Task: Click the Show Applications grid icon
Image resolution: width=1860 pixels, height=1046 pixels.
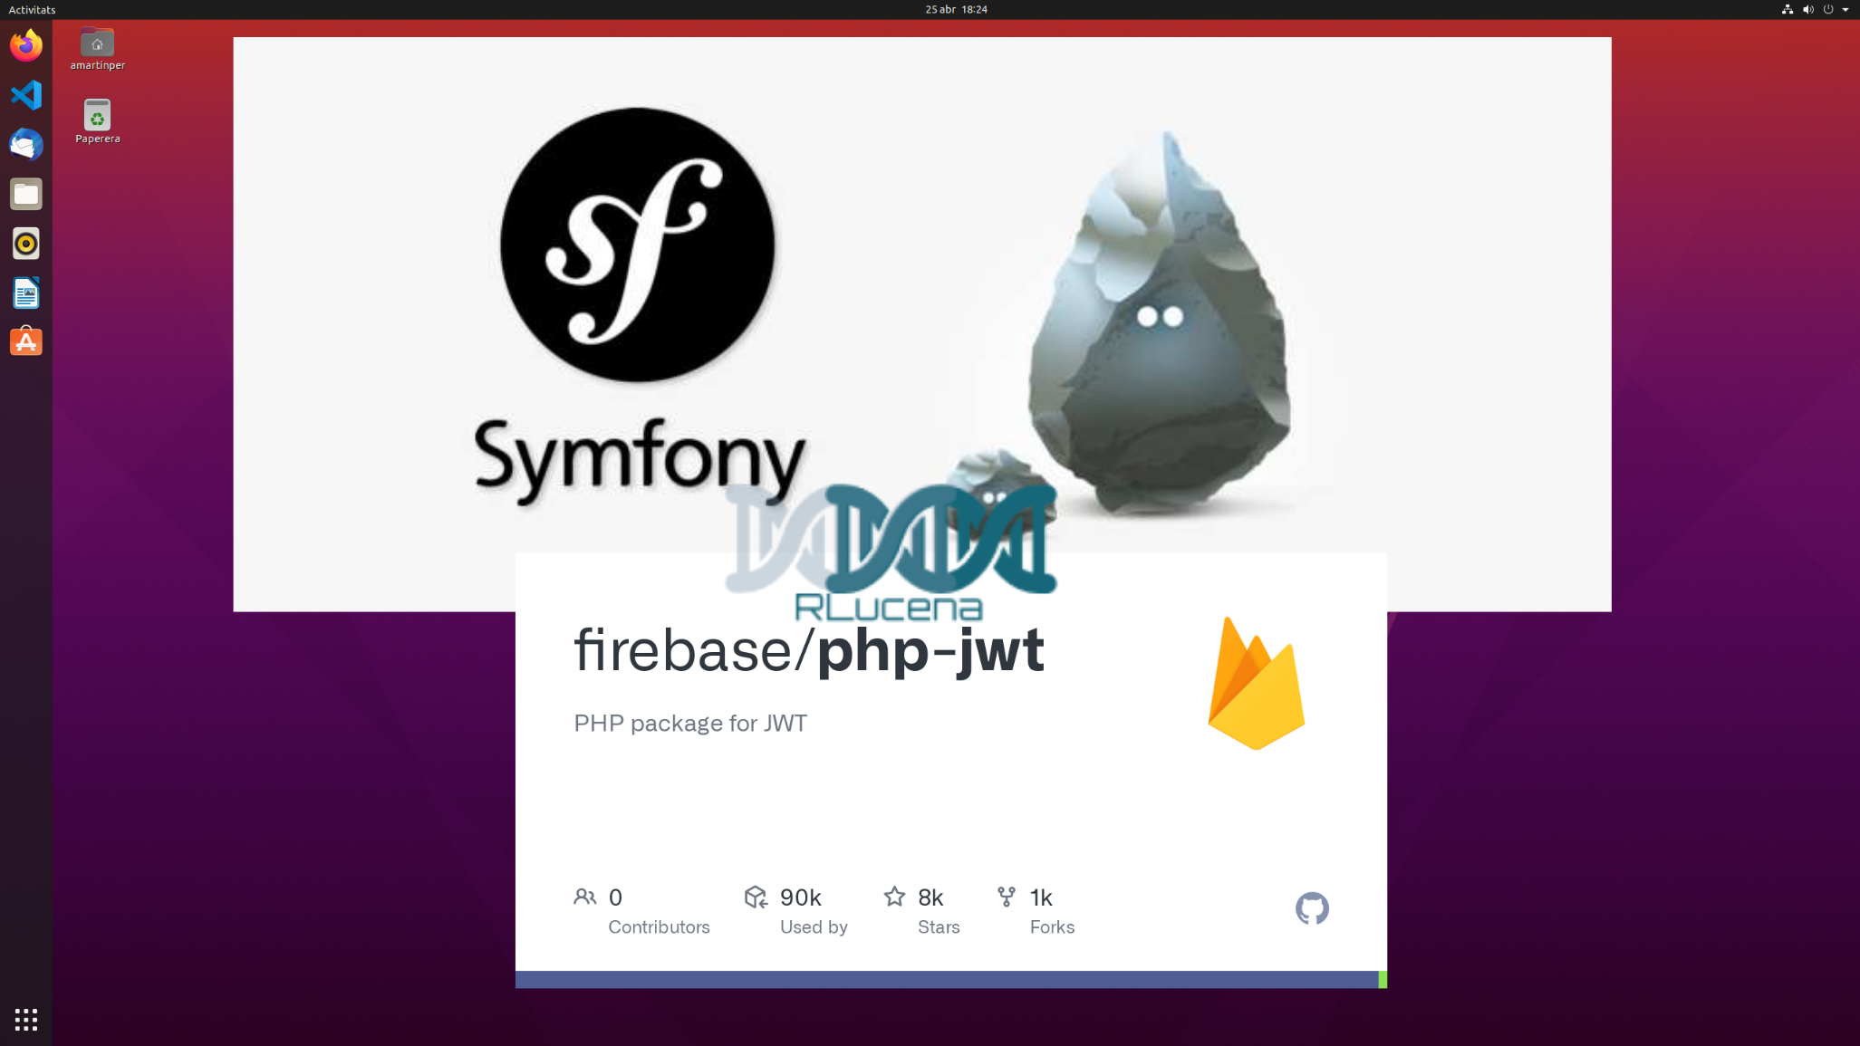Action: [x=25, y=1019]
